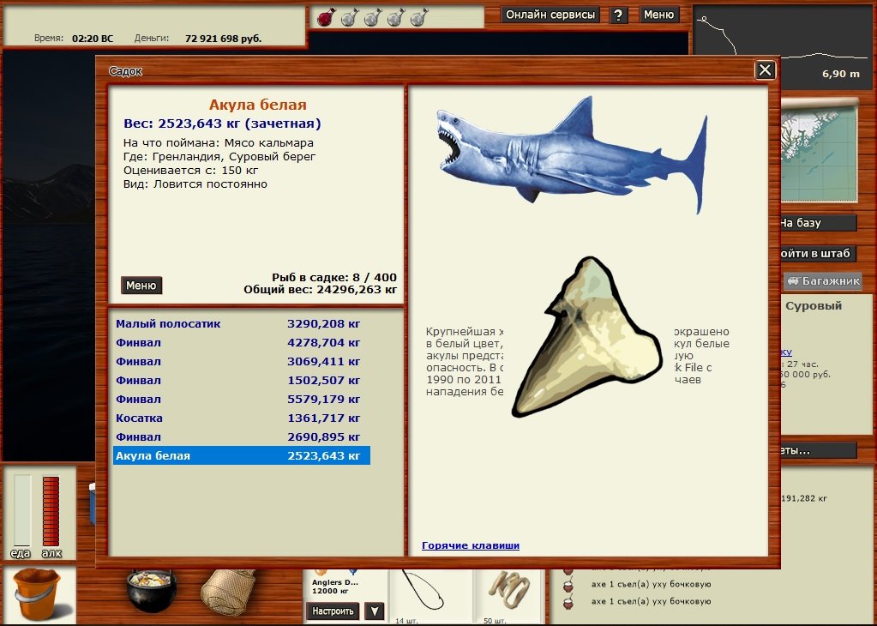This screenshot has width=877, height=626.
Task: Click the На базу button
Action: click(818, 223)
